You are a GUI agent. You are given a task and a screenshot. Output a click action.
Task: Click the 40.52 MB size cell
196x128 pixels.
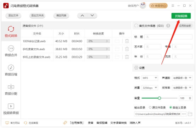click(61, 41)
